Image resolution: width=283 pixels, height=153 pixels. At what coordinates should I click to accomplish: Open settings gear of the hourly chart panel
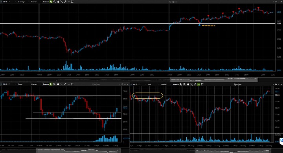[x=276, y=84]
